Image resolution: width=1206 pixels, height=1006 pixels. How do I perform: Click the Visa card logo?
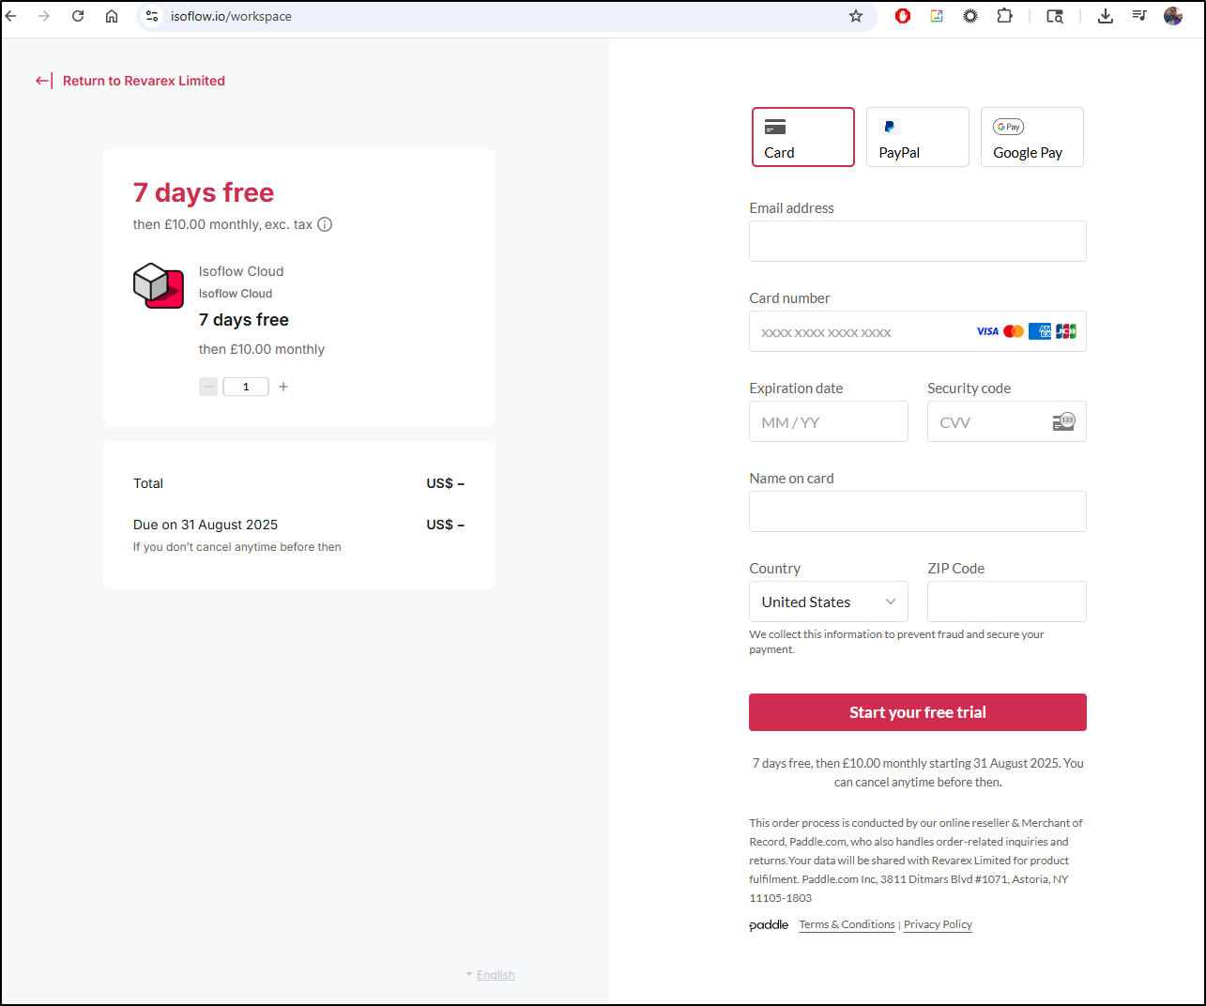click(987, 331)
